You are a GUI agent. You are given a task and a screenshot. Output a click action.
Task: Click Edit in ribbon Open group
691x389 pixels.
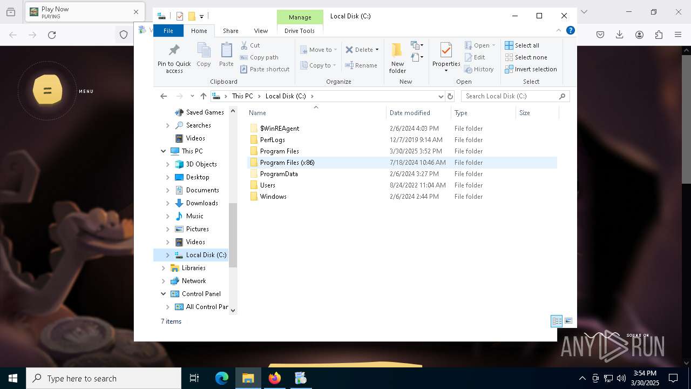point(475,57)
